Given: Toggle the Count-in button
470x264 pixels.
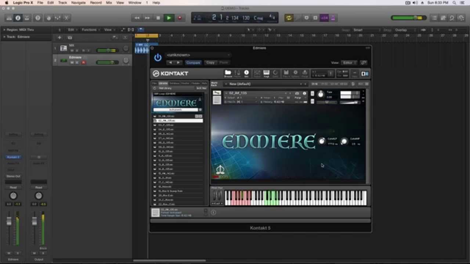Looking at the screenshot, I should [x=324, y=18].
